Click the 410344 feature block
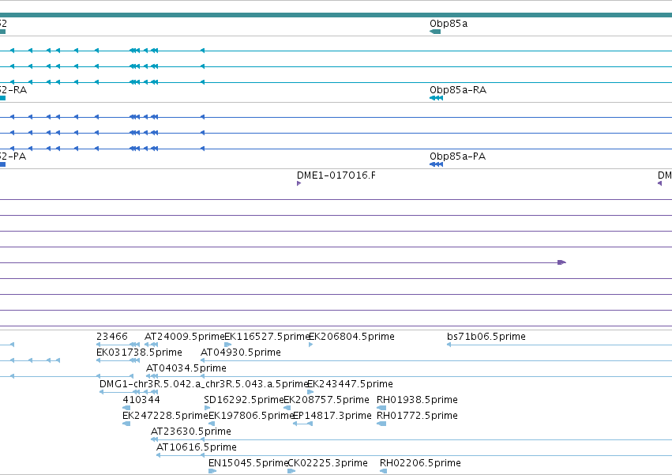Image resolution: width=672 pixels, height=475 pixels. point(126,408)
